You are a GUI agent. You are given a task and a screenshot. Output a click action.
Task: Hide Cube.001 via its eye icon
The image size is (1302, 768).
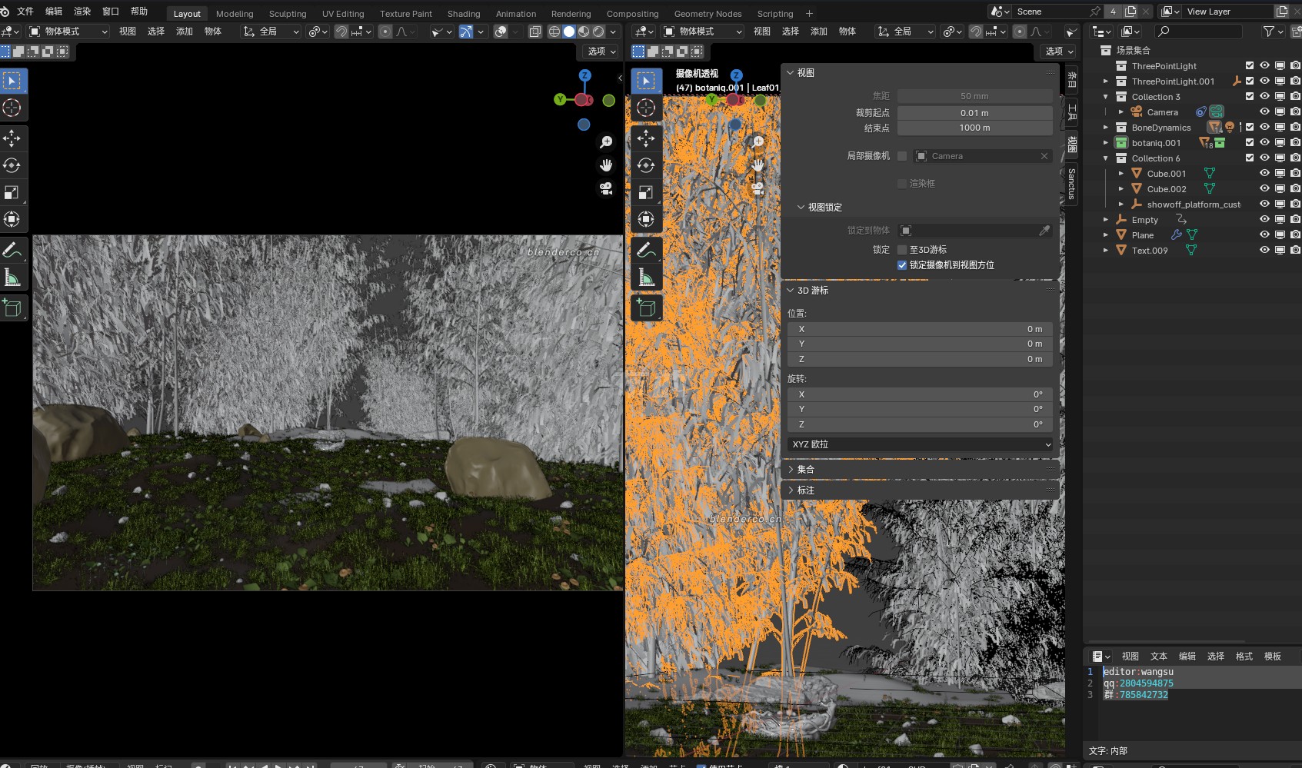pos(1264,173)
